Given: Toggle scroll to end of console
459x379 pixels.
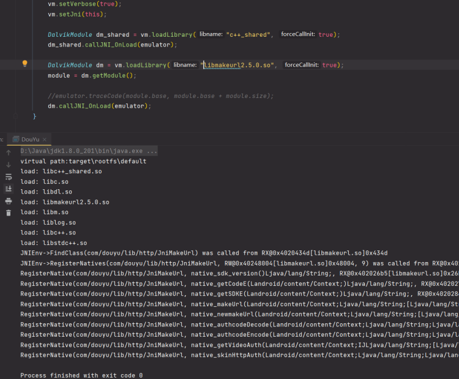Looking at the screenshot, I should 9,189.
